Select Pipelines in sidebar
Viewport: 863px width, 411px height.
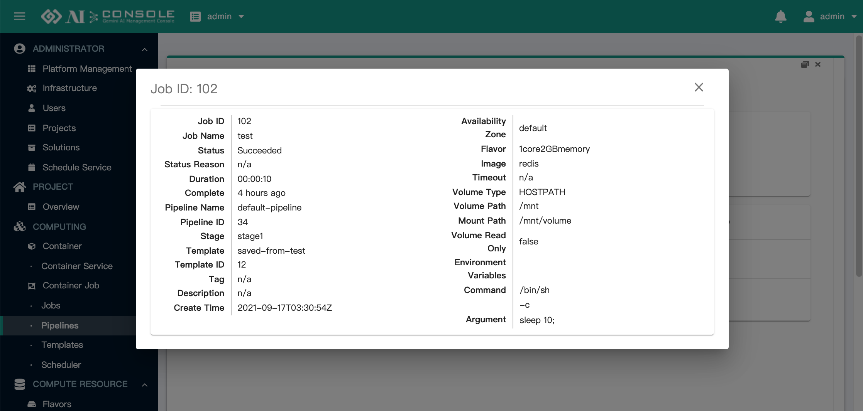[x=60, y=325]
